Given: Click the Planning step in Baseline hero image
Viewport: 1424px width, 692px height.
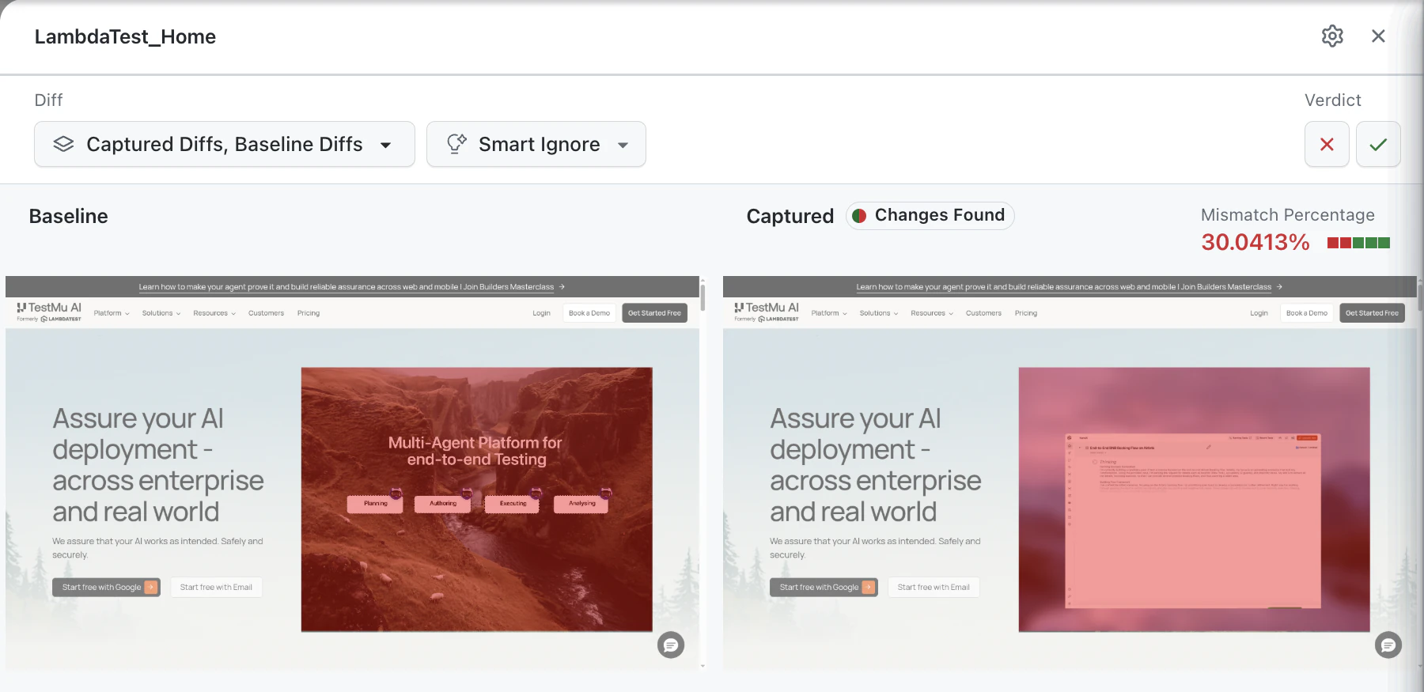Looking at the screenshot, I should point(376,504).
